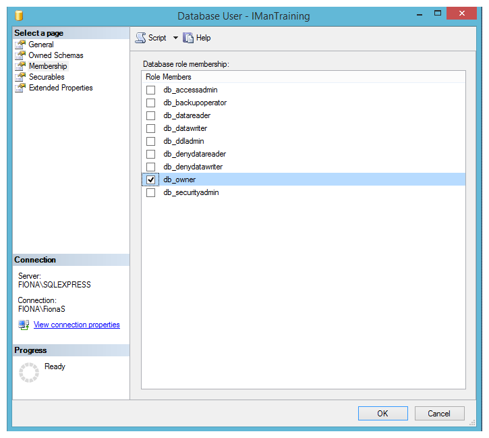
Task: Click the General page icon
Action: (x=20, y=45)
